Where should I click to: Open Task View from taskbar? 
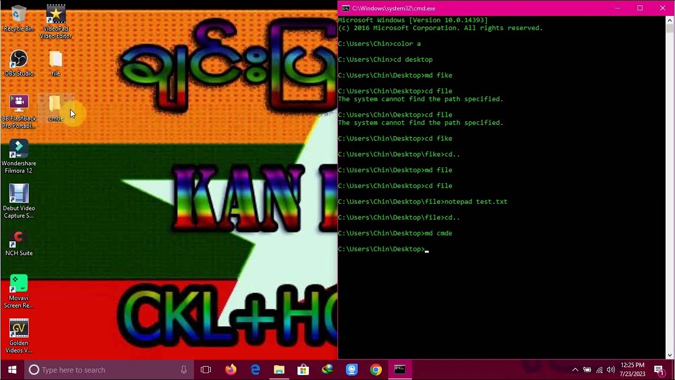pyautogui.click(x=206, y=369)
